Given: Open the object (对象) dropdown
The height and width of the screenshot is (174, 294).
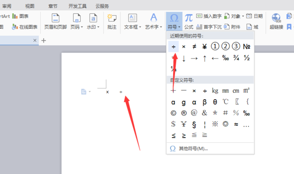Looking at the screenshot, I should pos(234,16).
